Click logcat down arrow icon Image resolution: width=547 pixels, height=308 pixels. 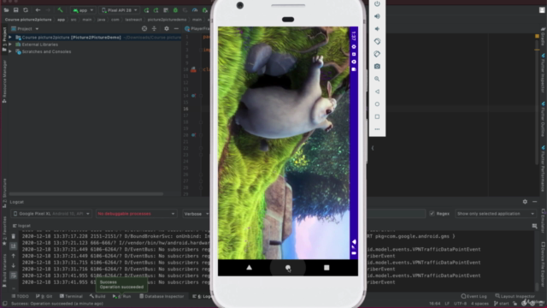14,266
